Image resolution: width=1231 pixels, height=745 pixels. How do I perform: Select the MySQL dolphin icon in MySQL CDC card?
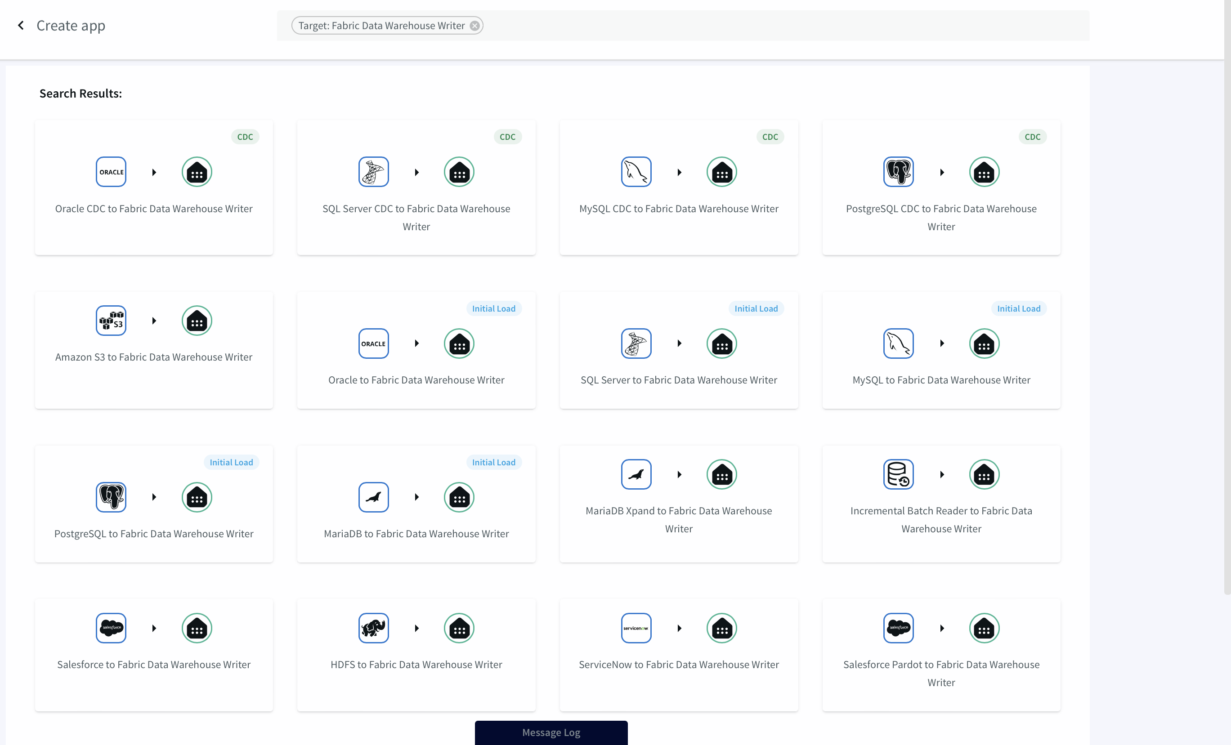click(636, 172)
